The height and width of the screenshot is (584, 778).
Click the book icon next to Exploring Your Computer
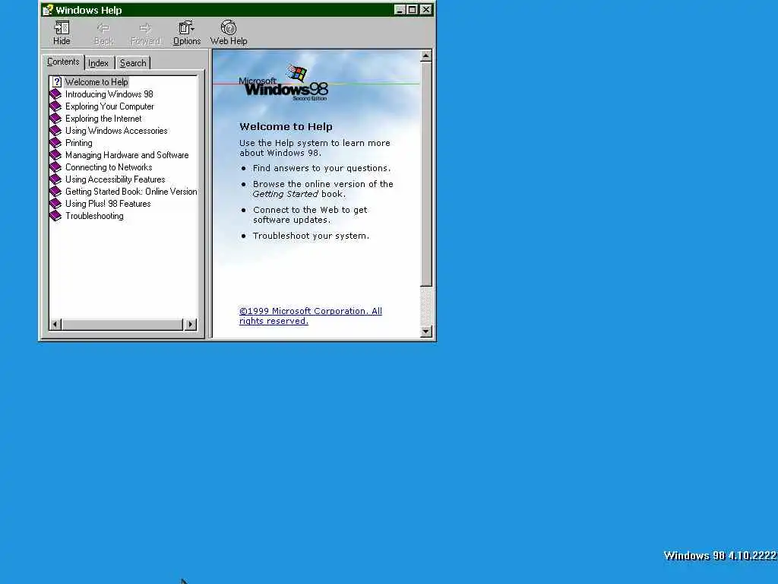[x=55, y=106]
